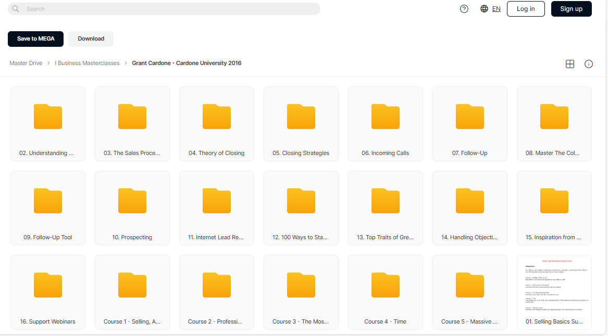Click the '01. Selling Basics Su...' file name

(x=554, y=321)
